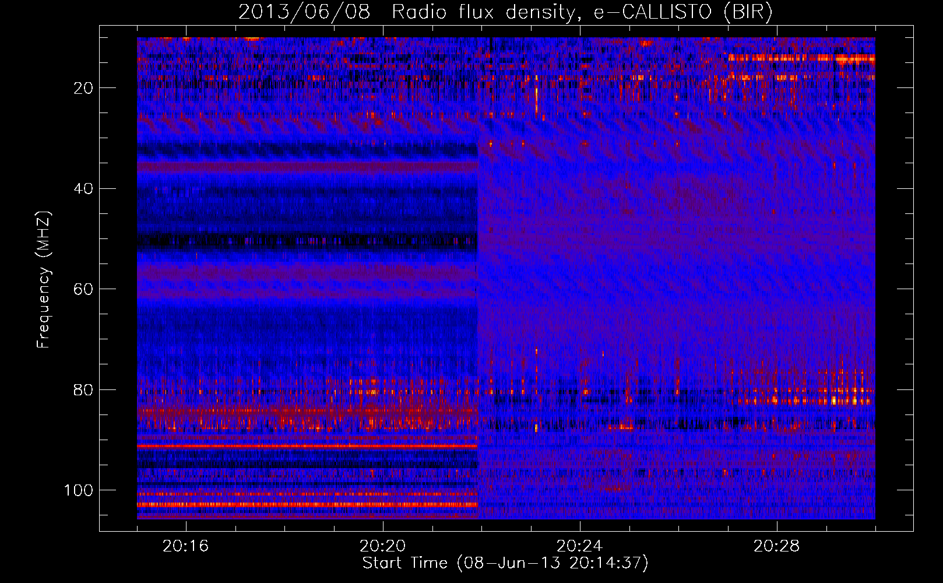Click the '40' frequency tick label
943x583 pixels.
click(83, 189)
